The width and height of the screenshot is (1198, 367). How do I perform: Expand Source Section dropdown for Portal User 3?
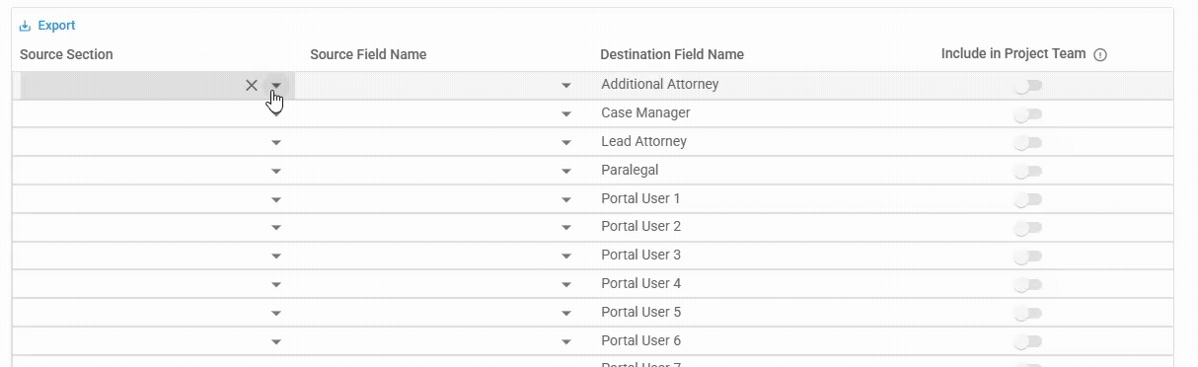[x=276, y=257]
